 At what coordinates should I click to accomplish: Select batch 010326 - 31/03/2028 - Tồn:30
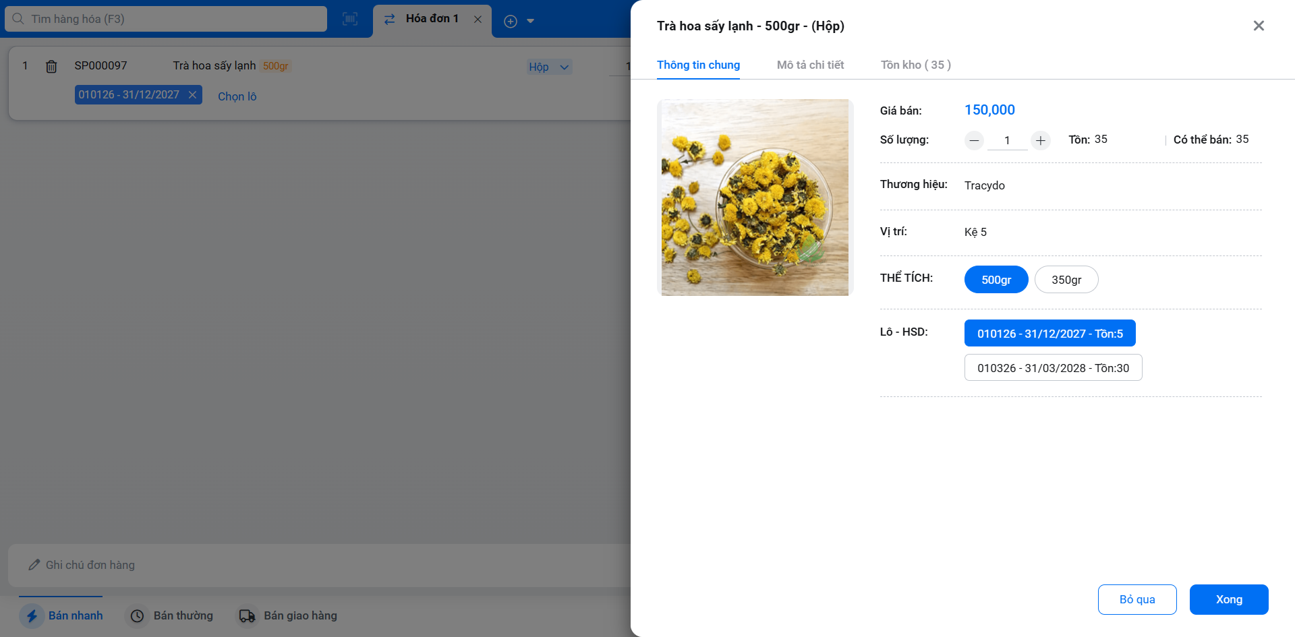[1053, 368]
